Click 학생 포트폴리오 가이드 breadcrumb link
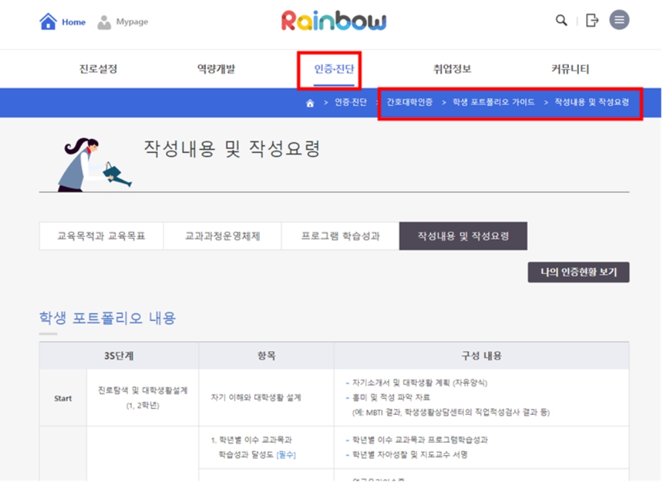This screenshot has width=671, height=488. [x=494, y=103]
